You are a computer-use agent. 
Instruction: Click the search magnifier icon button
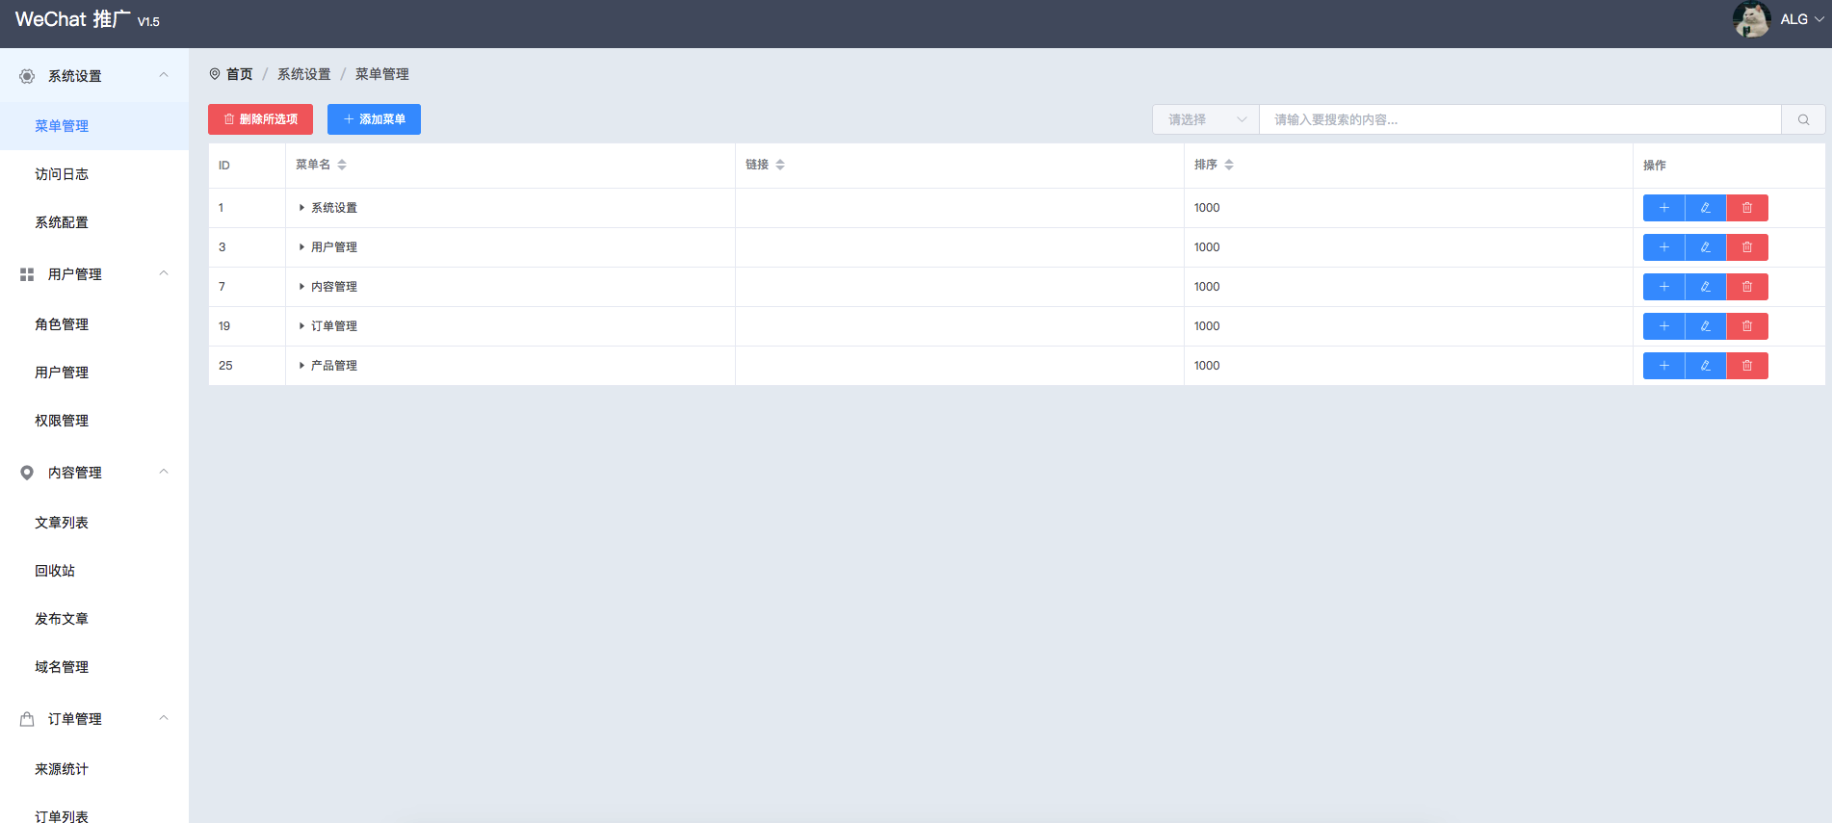coord(1802,119)
